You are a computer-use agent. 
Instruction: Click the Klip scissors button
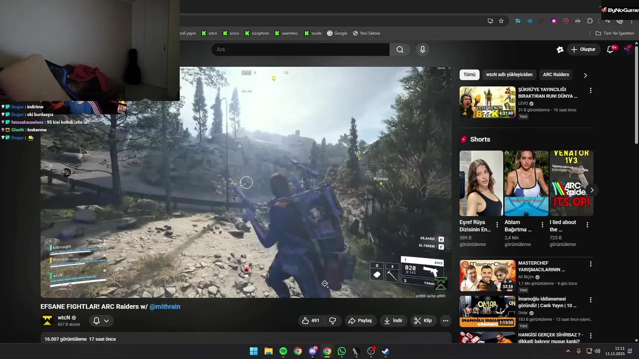point(422,321)
